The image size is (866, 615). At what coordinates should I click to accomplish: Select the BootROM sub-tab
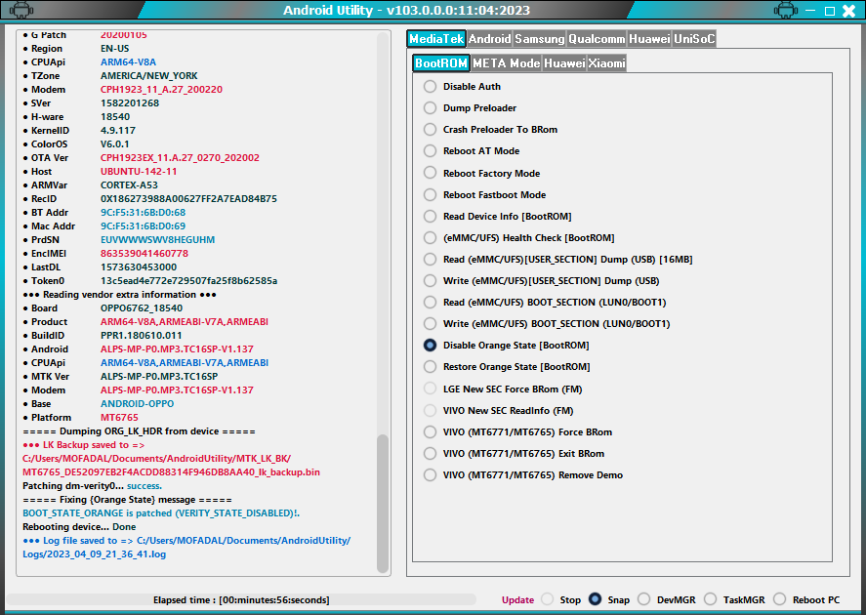[441, 62]
